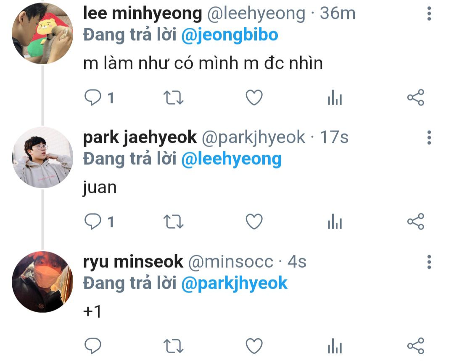Like lee minhyeong's tweet
The width and height of the screenshot is (454, 361).
tap(254, 97)
